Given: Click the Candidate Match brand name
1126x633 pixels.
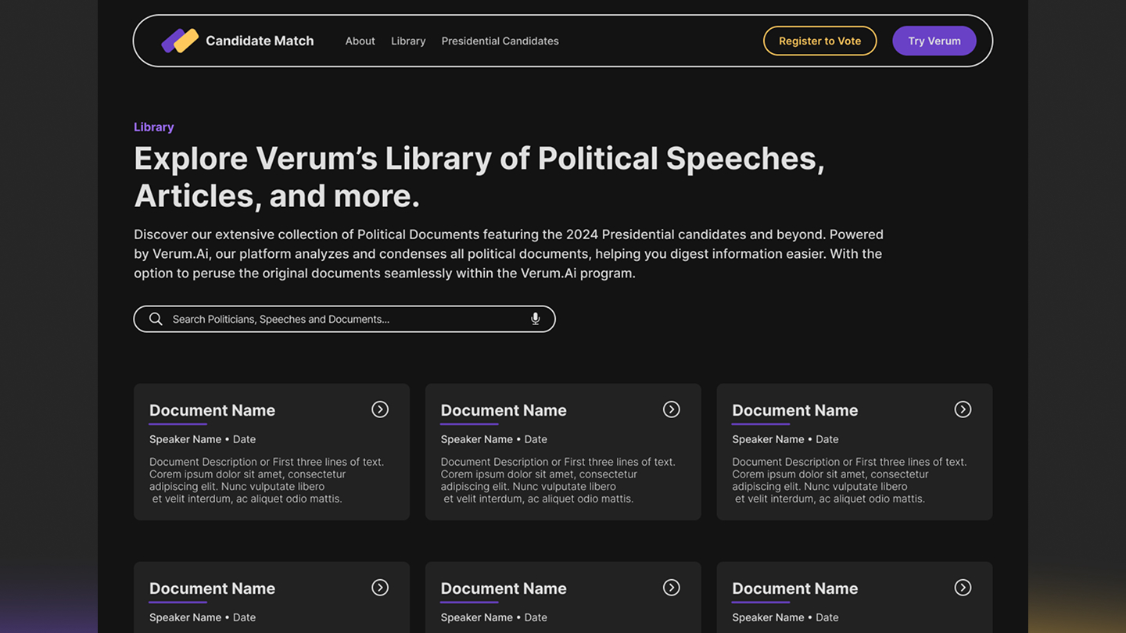Looking at the screenshot, I should coord(260,41).
